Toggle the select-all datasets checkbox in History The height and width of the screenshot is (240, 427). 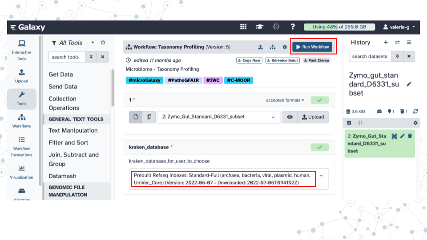click(349, 123)
